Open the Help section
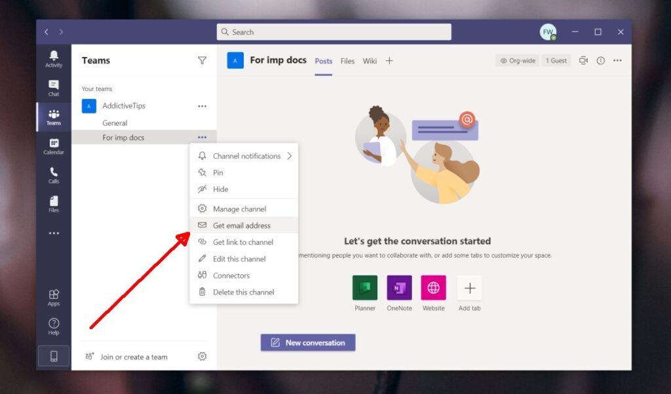The width and height of the screenshot is (671, 394). pos(53,325)
